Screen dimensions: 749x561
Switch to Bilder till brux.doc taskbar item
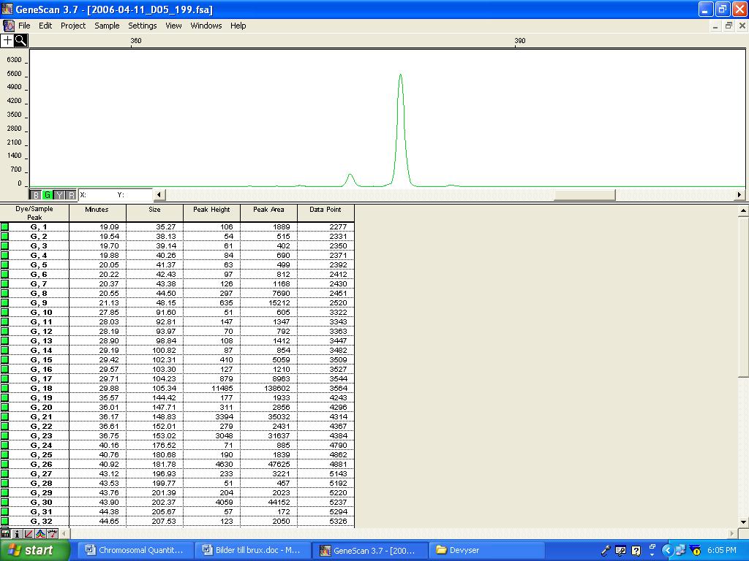[252, 551]
